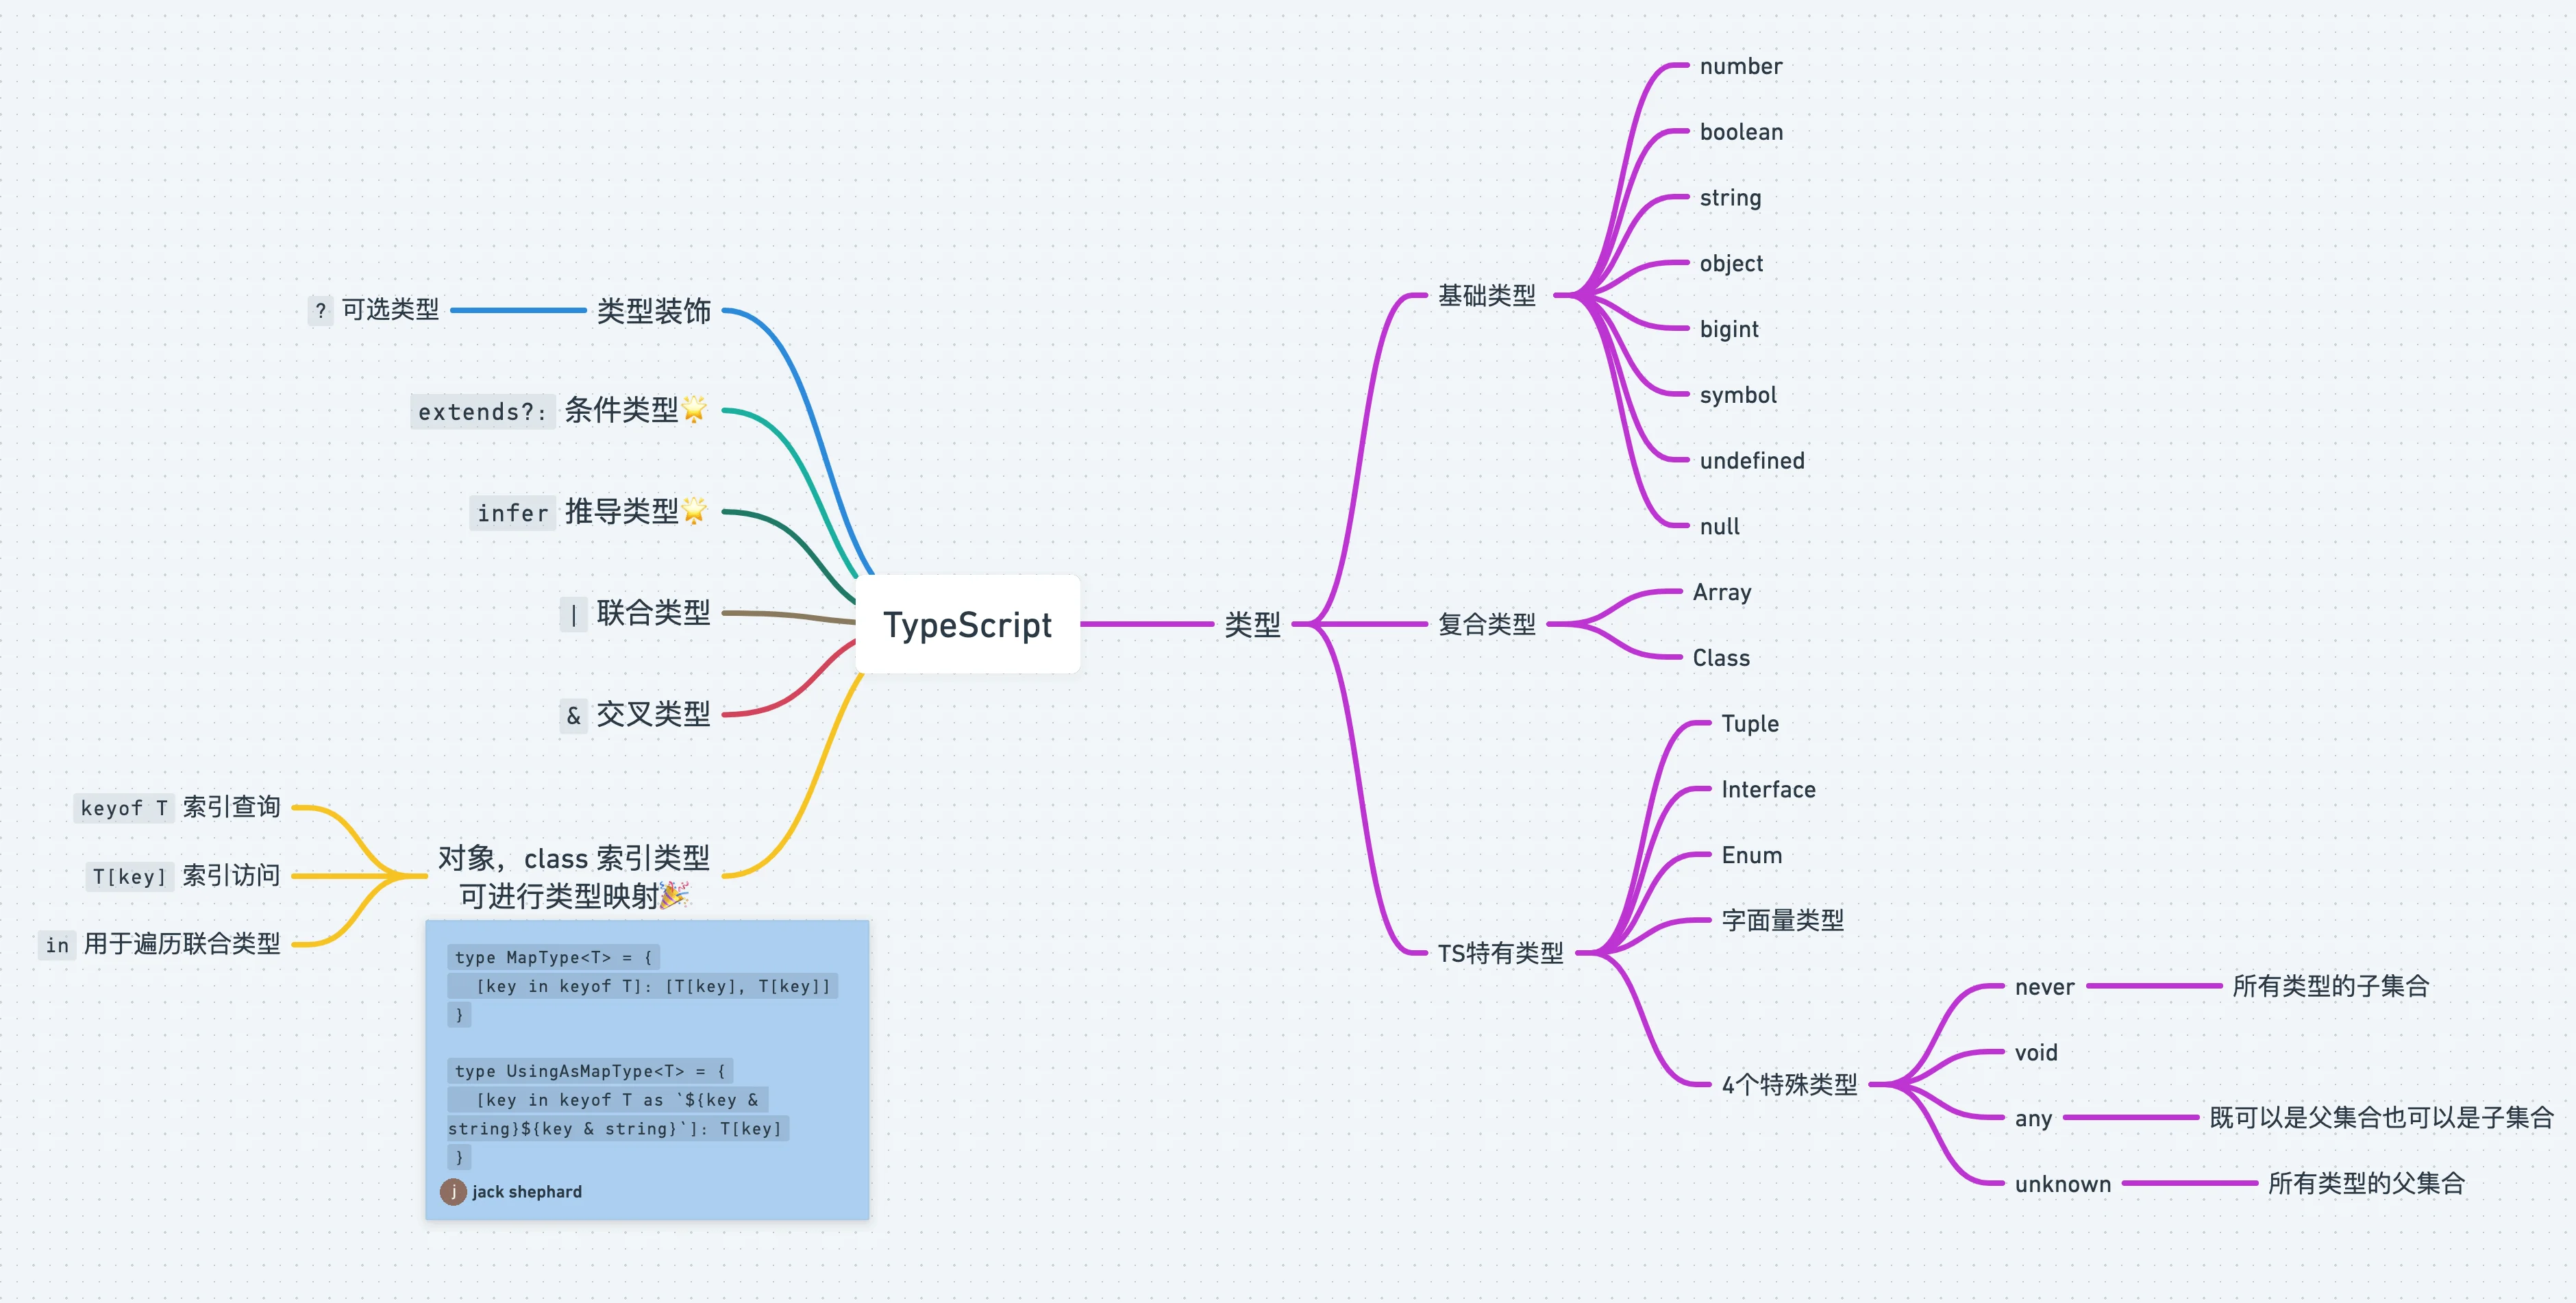The width and height of the screenshot is (2576, 1303).
Task: Select the object leaf node
Action: (x=1731, y=264)
